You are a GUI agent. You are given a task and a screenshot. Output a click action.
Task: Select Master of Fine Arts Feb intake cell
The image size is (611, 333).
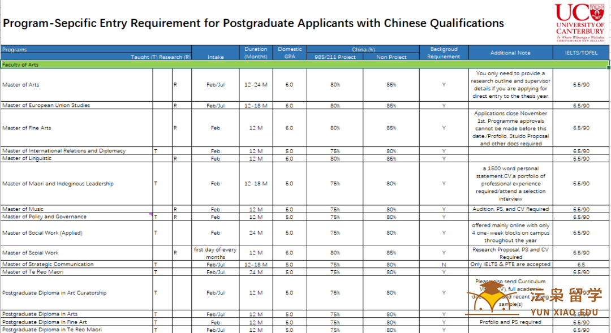tap(216, 128)
